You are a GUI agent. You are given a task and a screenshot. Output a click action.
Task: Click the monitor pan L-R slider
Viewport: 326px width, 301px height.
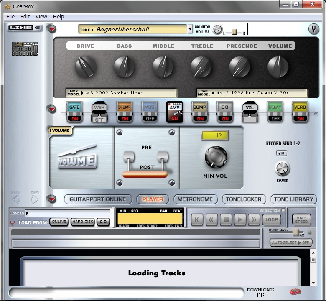click(234, 32)
